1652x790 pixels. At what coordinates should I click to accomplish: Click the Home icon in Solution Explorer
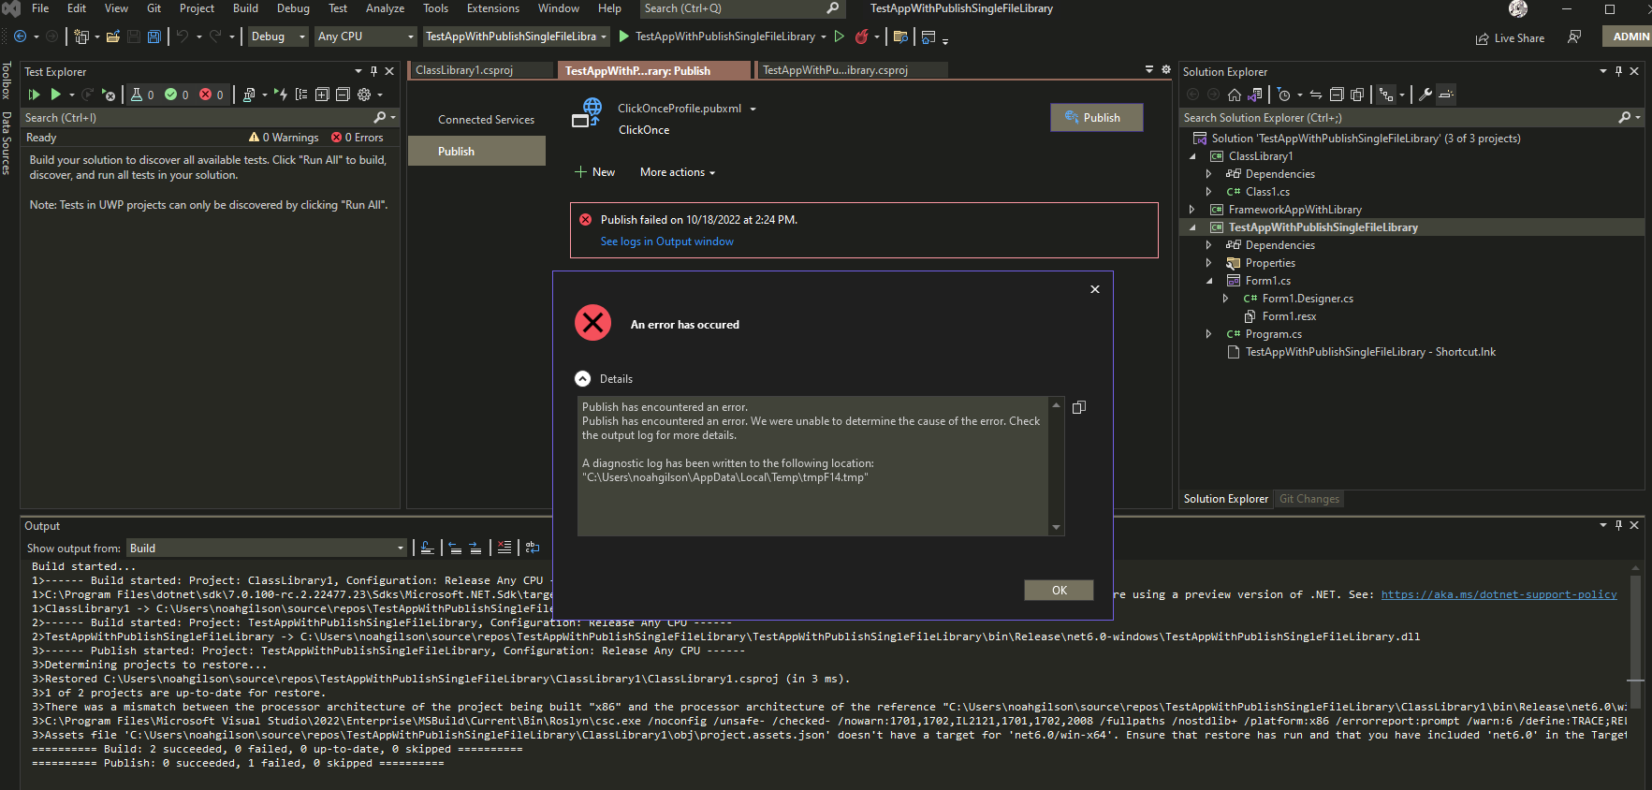point(1235,95)
